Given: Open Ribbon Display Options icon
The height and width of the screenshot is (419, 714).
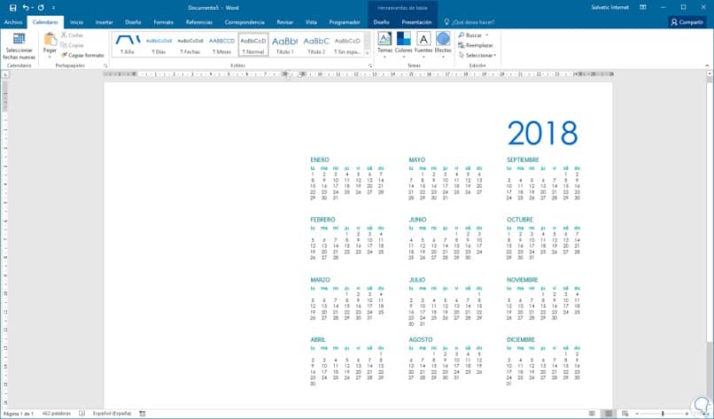Looking at the screenshot, I should click(x=643, y=7).
